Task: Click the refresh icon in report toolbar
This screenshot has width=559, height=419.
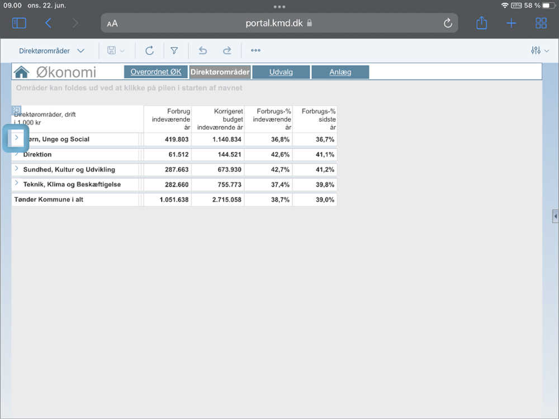Action: coord(149,51)
